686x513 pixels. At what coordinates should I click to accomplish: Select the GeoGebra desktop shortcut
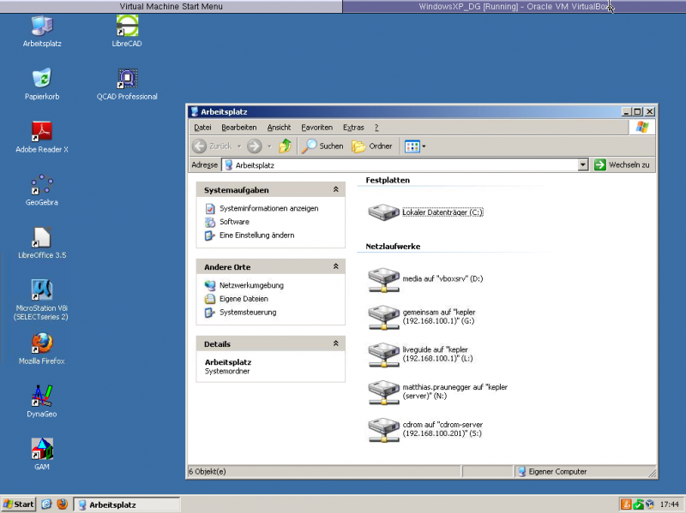coord(42,190)
